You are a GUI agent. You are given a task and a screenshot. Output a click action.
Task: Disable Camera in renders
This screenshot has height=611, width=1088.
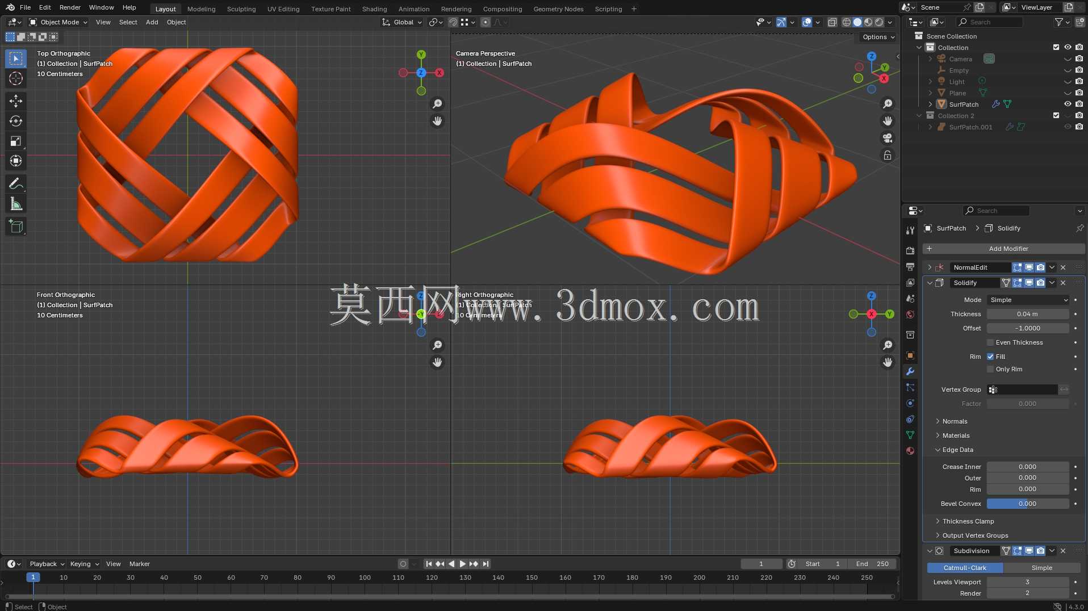tap(1079, 58)
